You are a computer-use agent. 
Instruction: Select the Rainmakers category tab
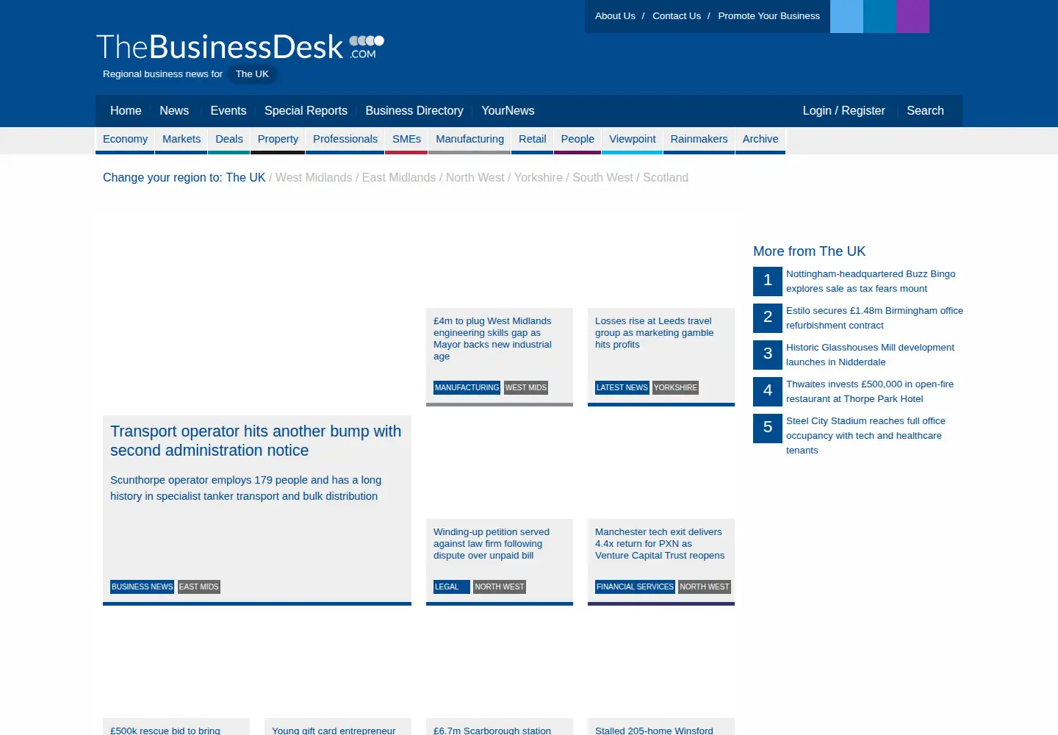pos(699,139)
